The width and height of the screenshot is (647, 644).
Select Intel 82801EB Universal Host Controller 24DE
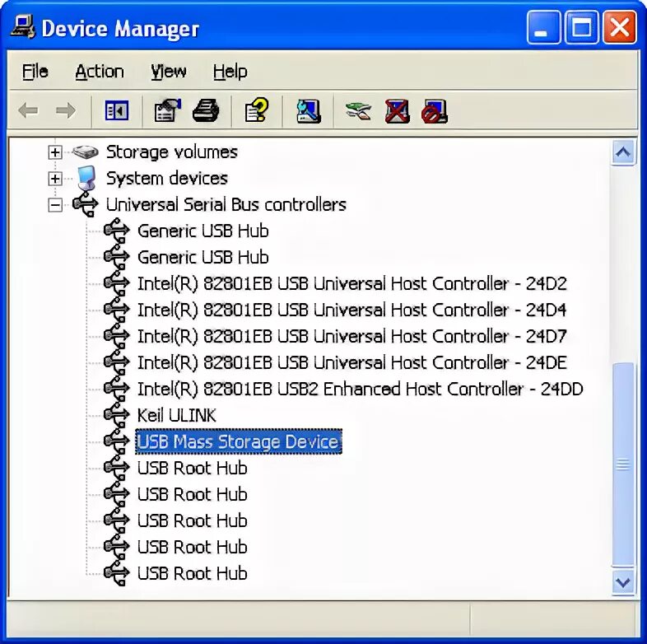pos(352,363)
